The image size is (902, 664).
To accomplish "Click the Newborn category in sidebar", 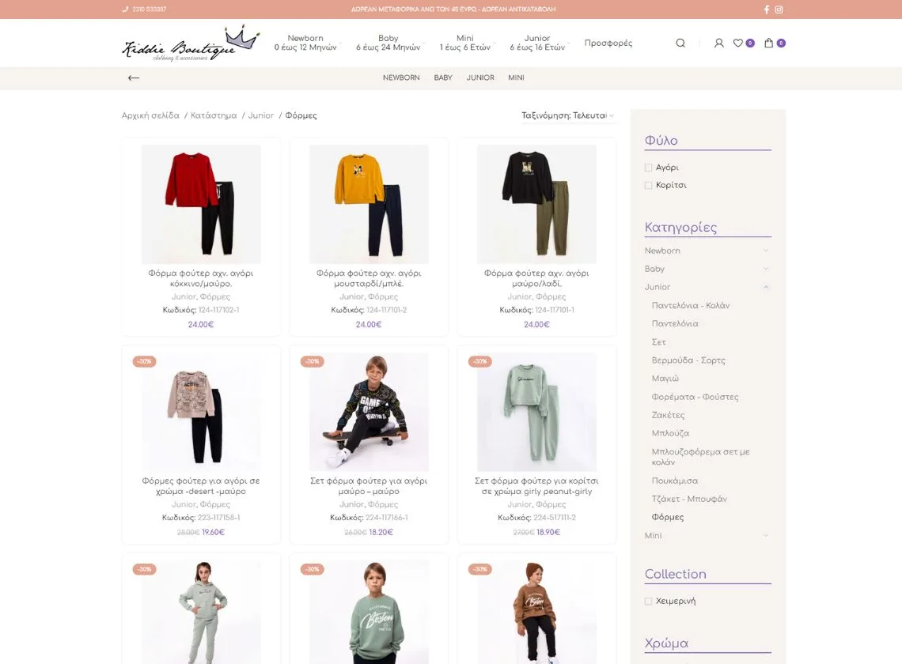I will coord(662,251).
